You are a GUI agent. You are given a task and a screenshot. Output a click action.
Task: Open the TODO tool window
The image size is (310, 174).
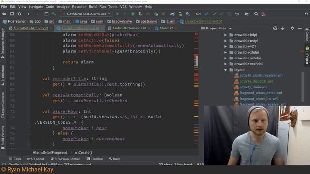(x=15, y=159)
